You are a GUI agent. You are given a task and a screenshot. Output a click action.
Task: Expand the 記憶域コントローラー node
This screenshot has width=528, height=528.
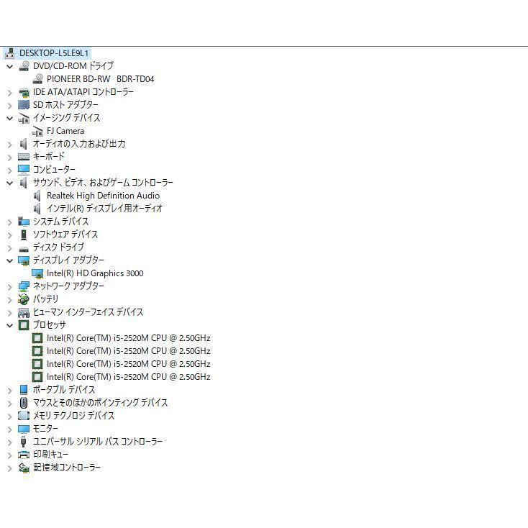point(10,468)
